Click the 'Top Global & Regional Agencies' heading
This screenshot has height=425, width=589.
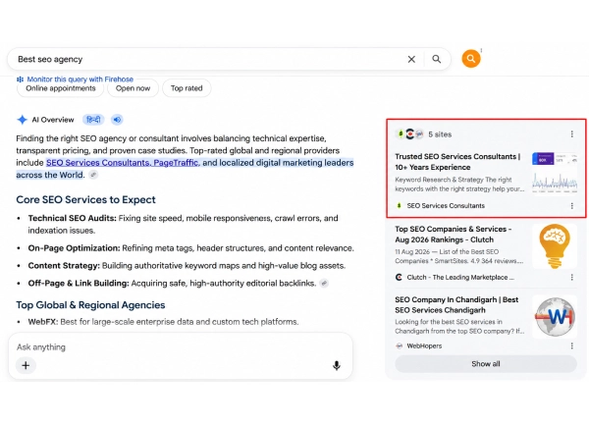pos(90,305)
